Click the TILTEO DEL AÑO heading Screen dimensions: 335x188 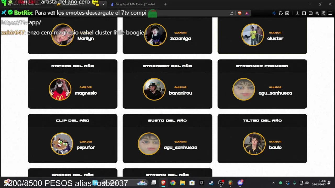[x=262, y=121]
